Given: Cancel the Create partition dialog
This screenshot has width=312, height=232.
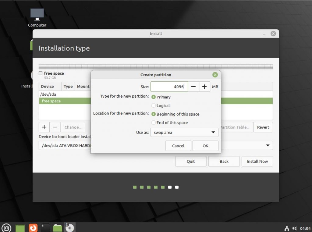Looking at the screenshot, I should [x=178, y=146].
